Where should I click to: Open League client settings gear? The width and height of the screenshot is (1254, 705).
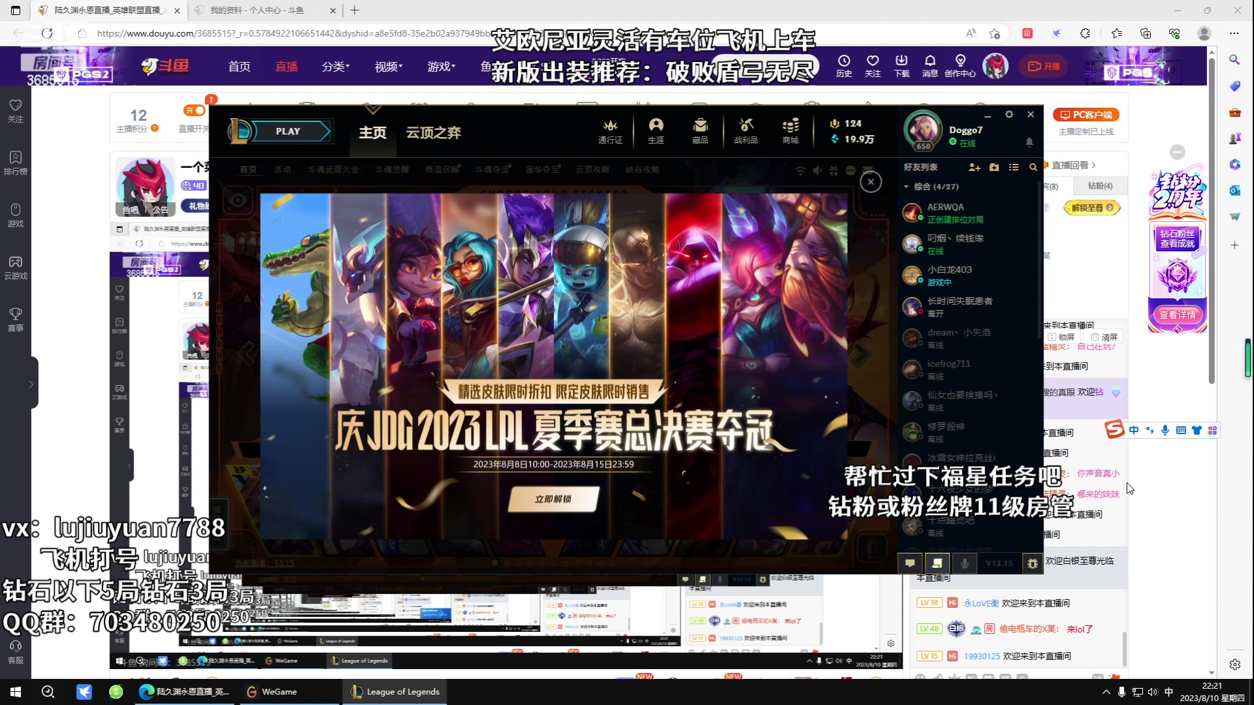tap(1009, 114)
